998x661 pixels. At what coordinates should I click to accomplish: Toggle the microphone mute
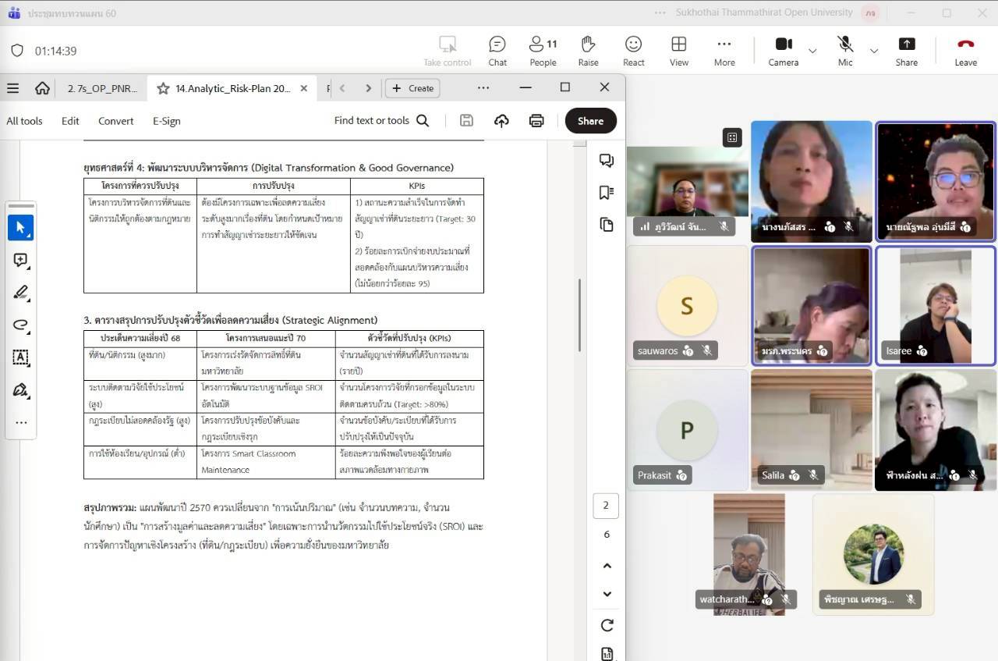pos(845,51)
